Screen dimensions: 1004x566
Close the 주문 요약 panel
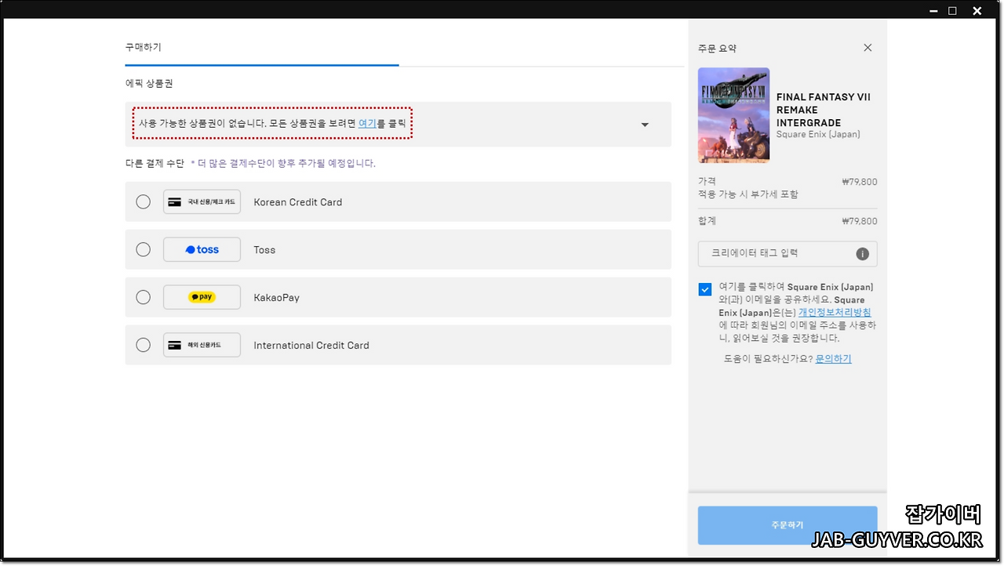tap(868, 48)
